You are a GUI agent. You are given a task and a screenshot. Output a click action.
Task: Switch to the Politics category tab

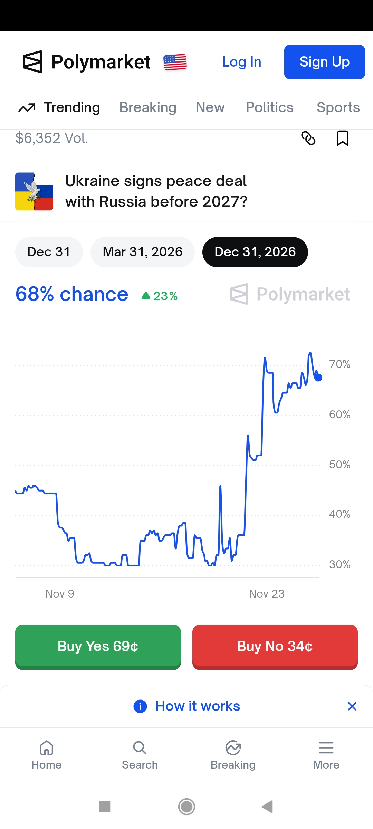[x=270, y=107]
